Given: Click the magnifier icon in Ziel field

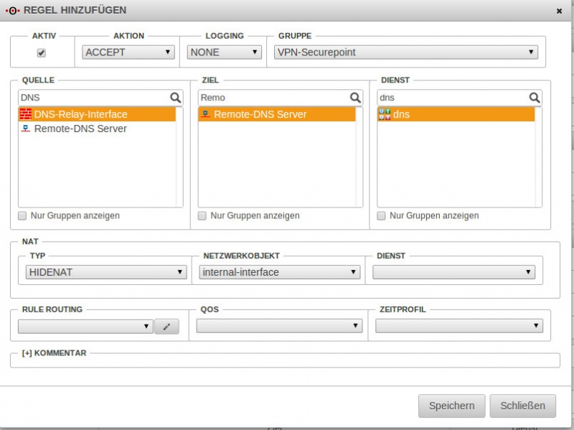Looking at the screenshot, I should [355, 98].
